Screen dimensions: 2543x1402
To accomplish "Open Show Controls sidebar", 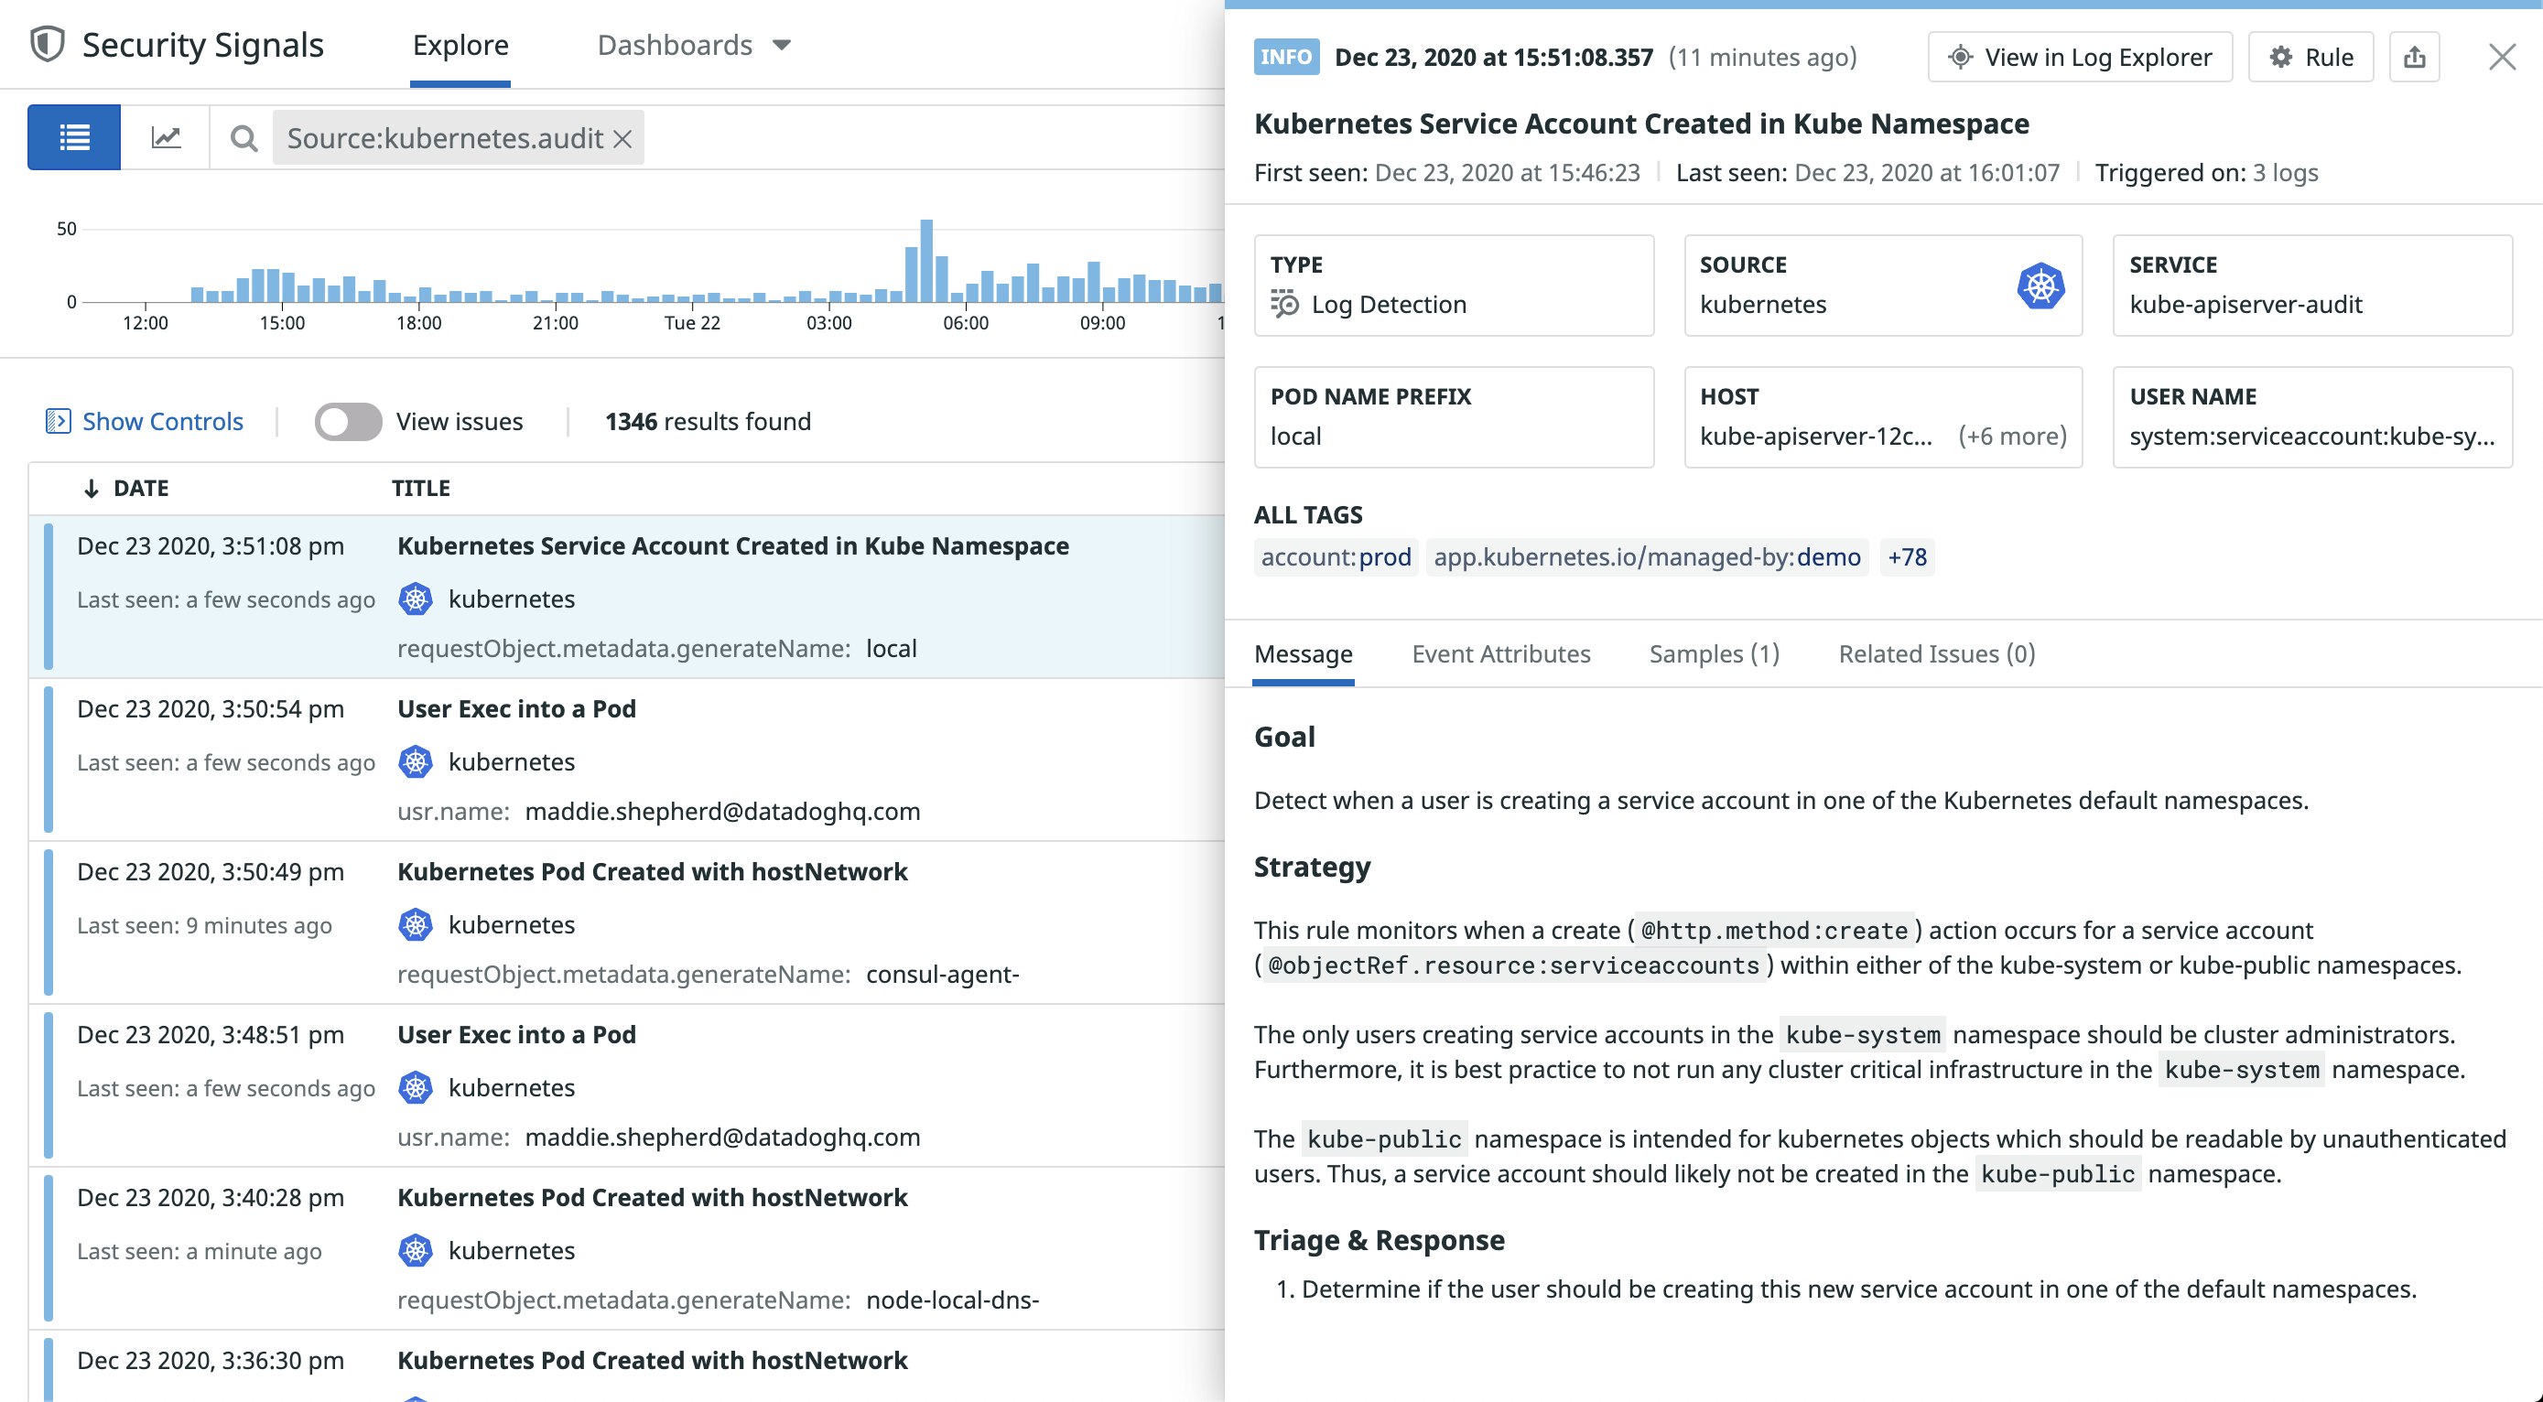I will [144, 421].
